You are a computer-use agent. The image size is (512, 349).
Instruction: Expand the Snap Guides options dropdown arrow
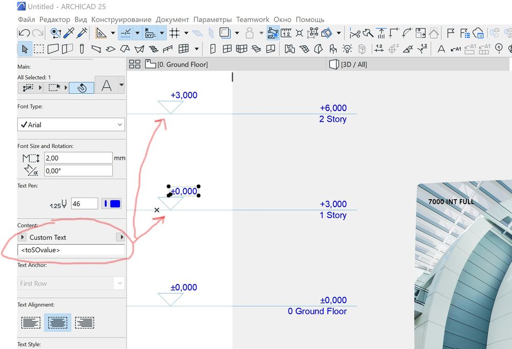[x=137, y=33]
